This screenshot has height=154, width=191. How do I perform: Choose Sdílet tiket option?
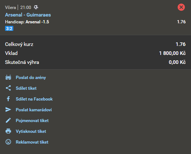coord(26,88)
